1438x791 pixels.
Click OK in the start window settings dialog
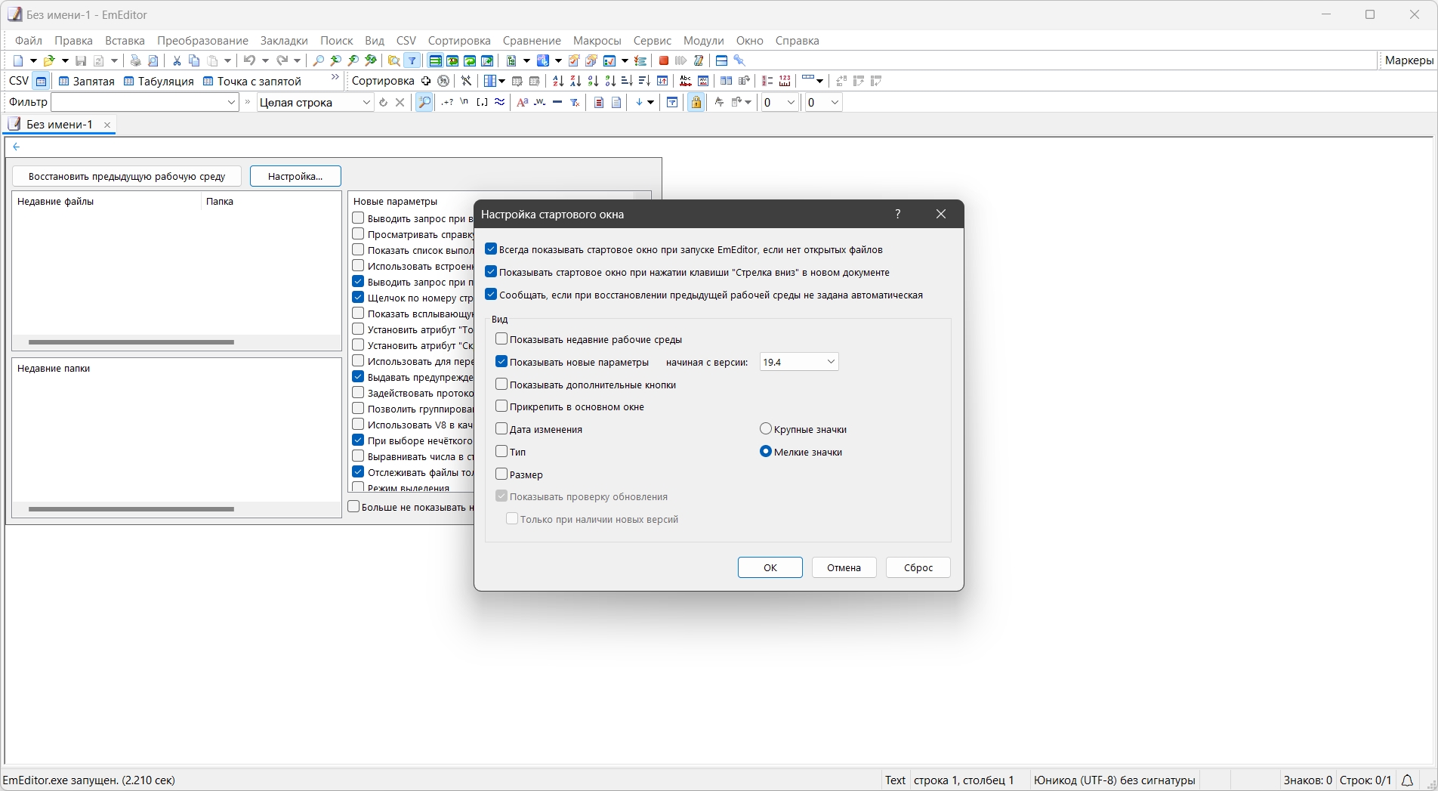click(770, 567)
